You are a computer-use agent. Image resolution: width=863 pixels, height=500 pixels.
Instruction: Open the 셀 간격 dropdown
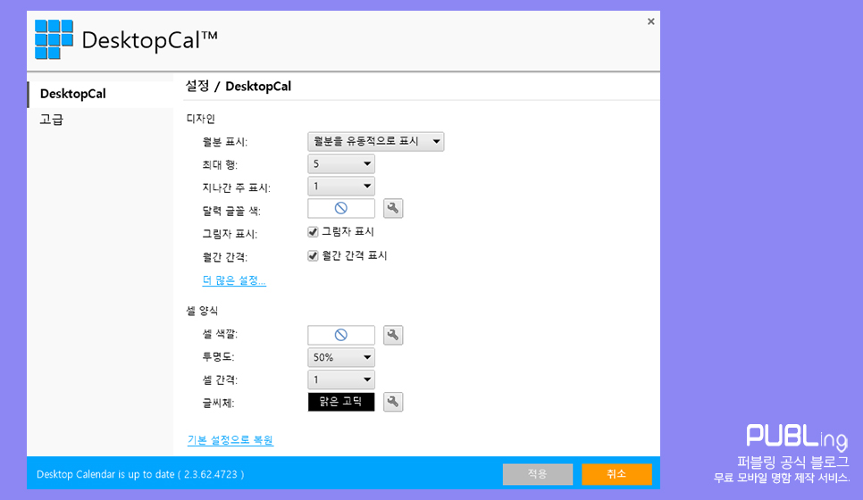click(x=341, y=380)
